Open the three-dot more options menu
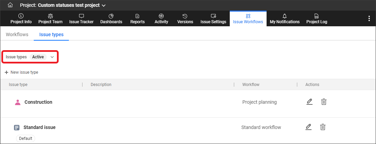 click(x=369, y=18)
